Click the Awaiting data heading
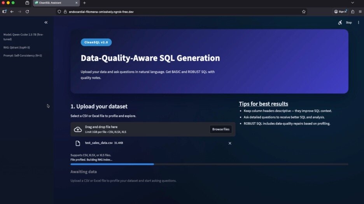The height and width of the screenshot is (204, 364). point(84,172)
